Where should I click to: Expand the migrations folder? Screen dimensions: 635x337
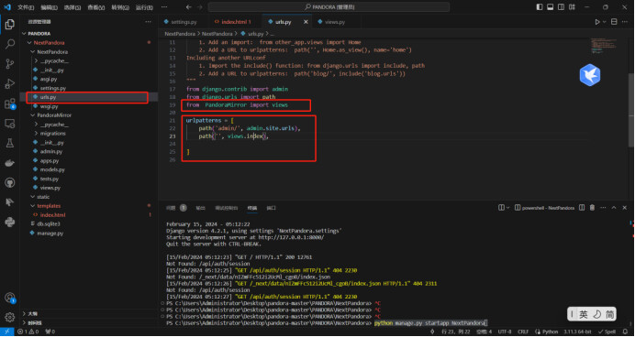52,134
